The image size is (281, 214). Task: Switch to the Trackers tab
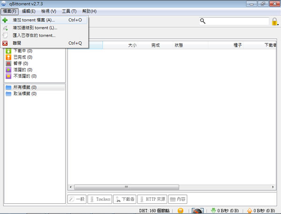tap(100, 199)
